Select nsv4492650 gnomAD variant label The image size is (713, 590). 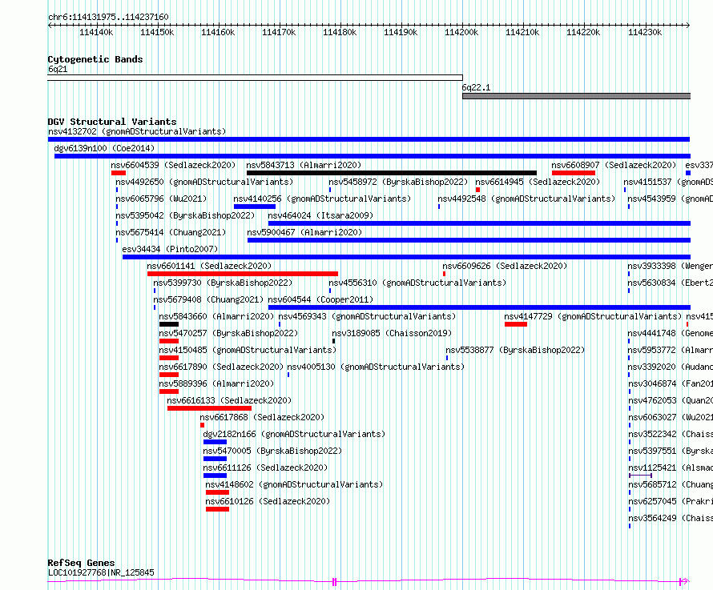click(204, 182)
